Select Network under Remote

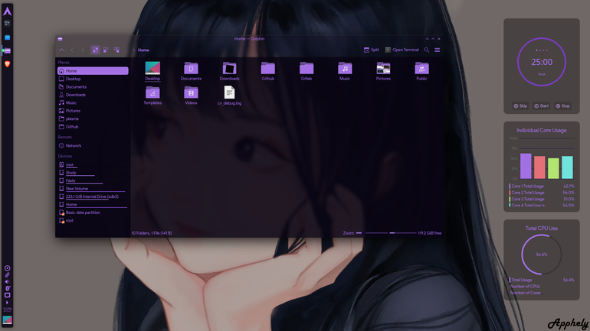(x=93, y=145)
